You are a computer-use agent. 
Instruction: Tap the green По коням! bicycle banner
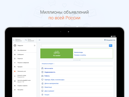click(x=57, y=53)
